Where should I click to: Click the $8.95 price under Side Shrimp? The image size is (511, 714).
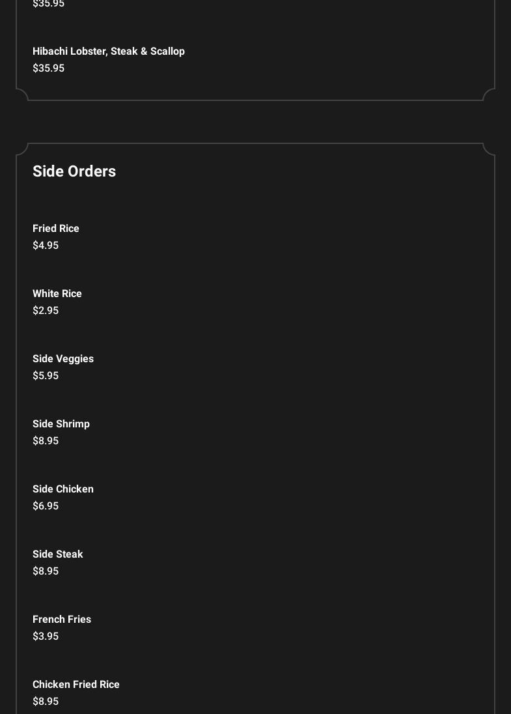pos(46,440)
